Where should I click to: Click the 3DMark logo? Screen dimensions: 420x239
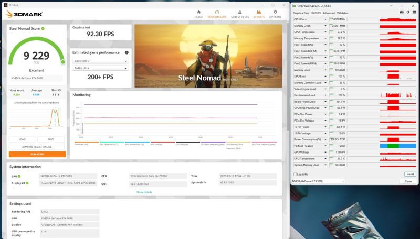pyautogui.click(x=24, y=14)
